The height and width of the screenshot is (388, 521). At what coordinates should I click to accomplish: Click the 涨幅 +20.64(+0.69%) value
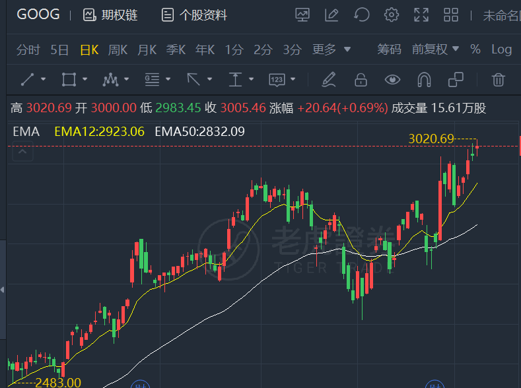329,108
